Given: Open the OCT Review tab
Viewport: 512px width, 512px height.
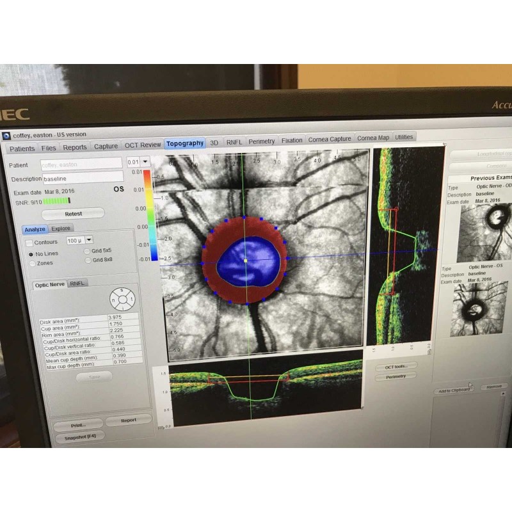Looking at the screenshot, I should (143, 145).
